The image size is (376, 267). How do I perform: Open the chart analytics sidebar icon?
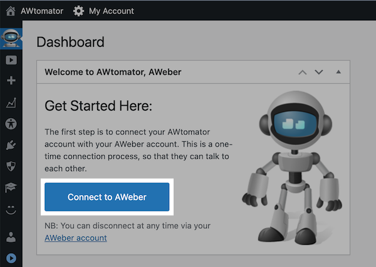[x=11, y=103]
